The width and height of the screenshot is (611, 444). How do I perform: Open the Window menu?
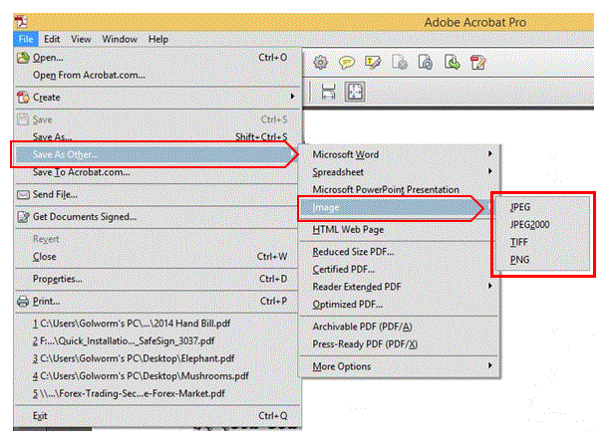coord(120,39)
